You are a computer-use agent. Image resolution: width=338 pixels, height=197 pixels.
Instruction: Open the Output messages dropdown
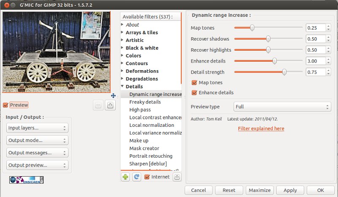coord(37,153)
